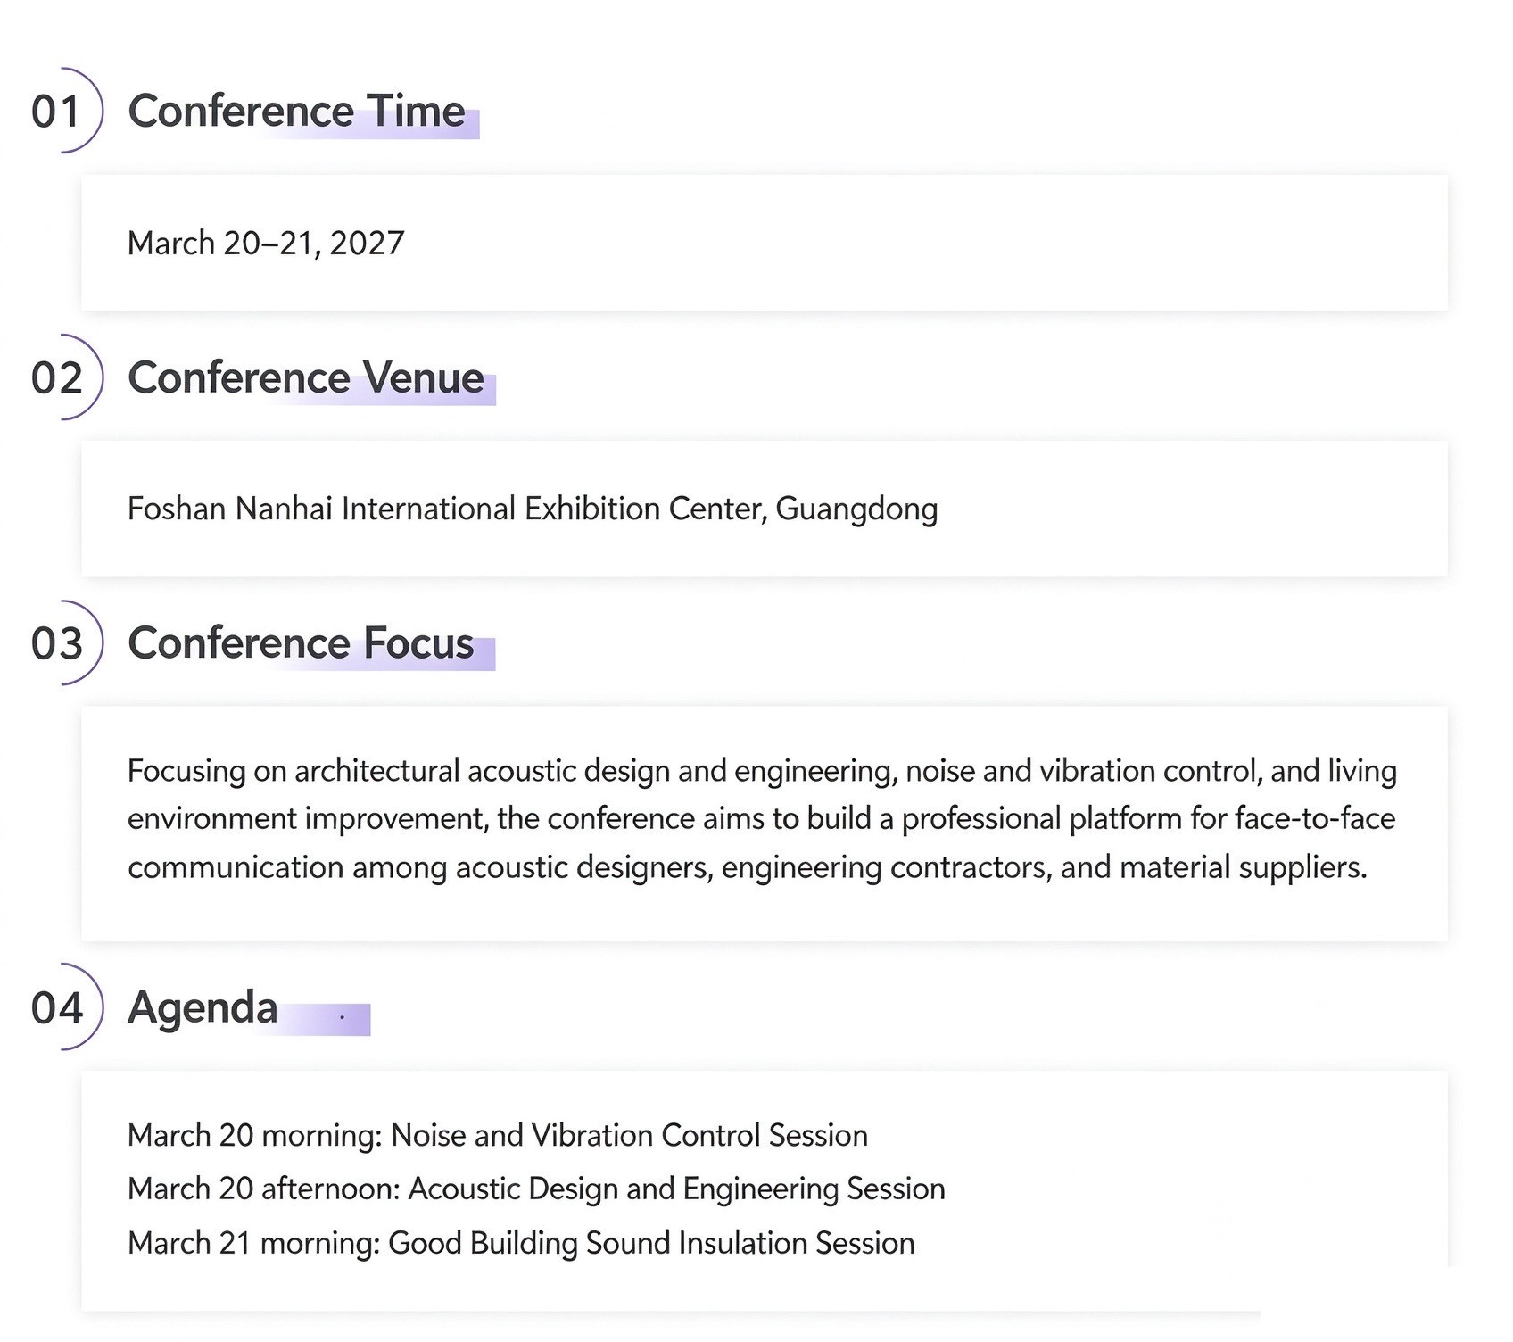Click 'material suppliers' in the focus paragraph
The image size is (1513, 1342).
click(1243, 867)
